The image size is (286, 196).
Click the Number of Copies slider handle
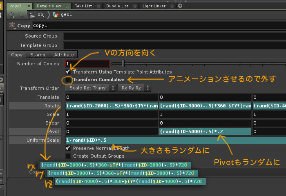(123, 64)
